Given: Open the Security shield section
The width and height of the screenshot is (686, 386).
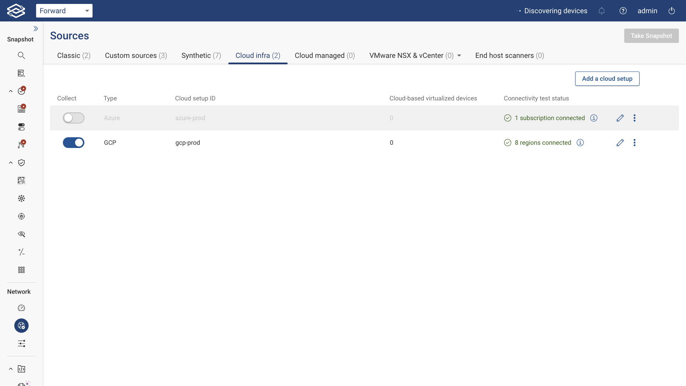Looking at the screenshot, I should [x=21, y=163].
